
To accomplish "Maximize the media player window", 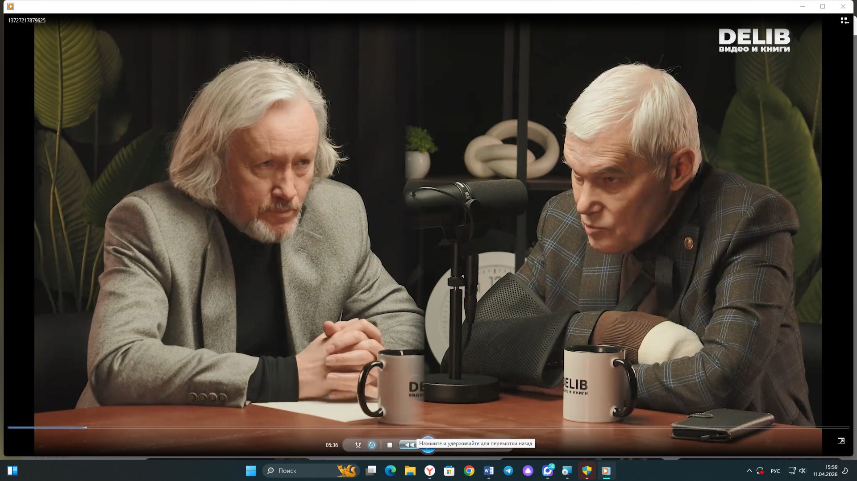I will (x=823, y=6).
